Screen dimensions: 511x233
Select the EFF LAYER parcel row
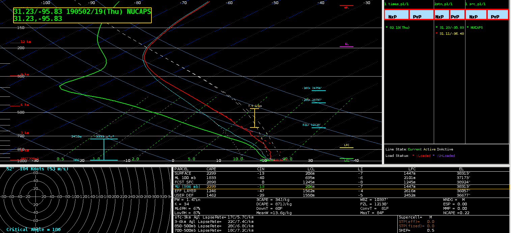pos(341,191)
